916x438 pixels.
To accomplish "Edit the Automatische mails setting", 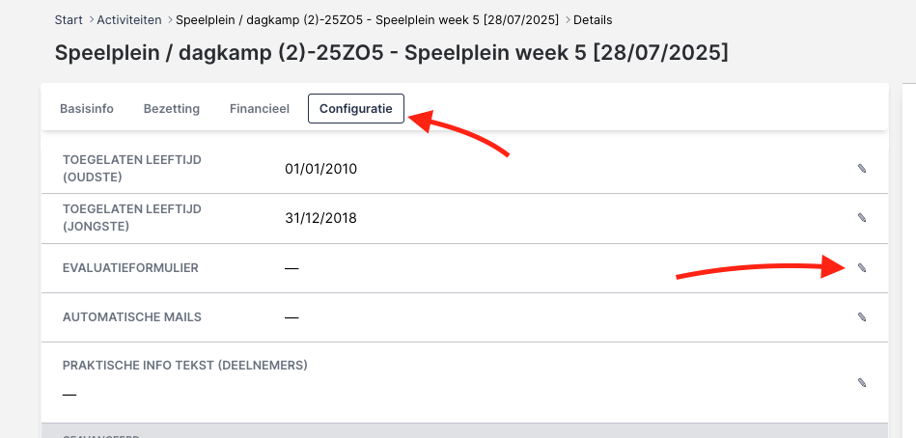I will (x=862, y=316).
